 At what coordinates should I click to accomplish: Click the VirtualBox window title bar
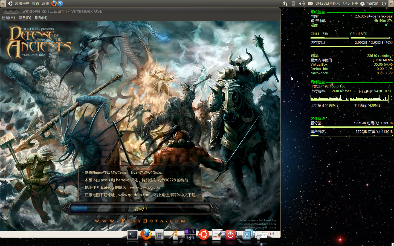(x=140, y=11)
